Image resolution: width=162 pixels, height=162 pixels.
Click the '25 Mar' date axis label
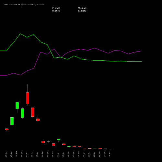[6, 154]
